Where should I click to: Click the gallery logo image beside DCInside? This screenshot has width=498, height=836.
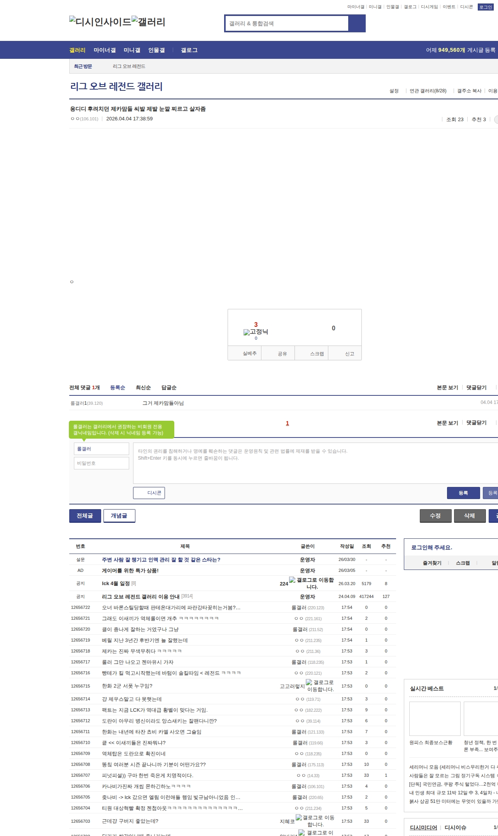[x=148, y=21]
